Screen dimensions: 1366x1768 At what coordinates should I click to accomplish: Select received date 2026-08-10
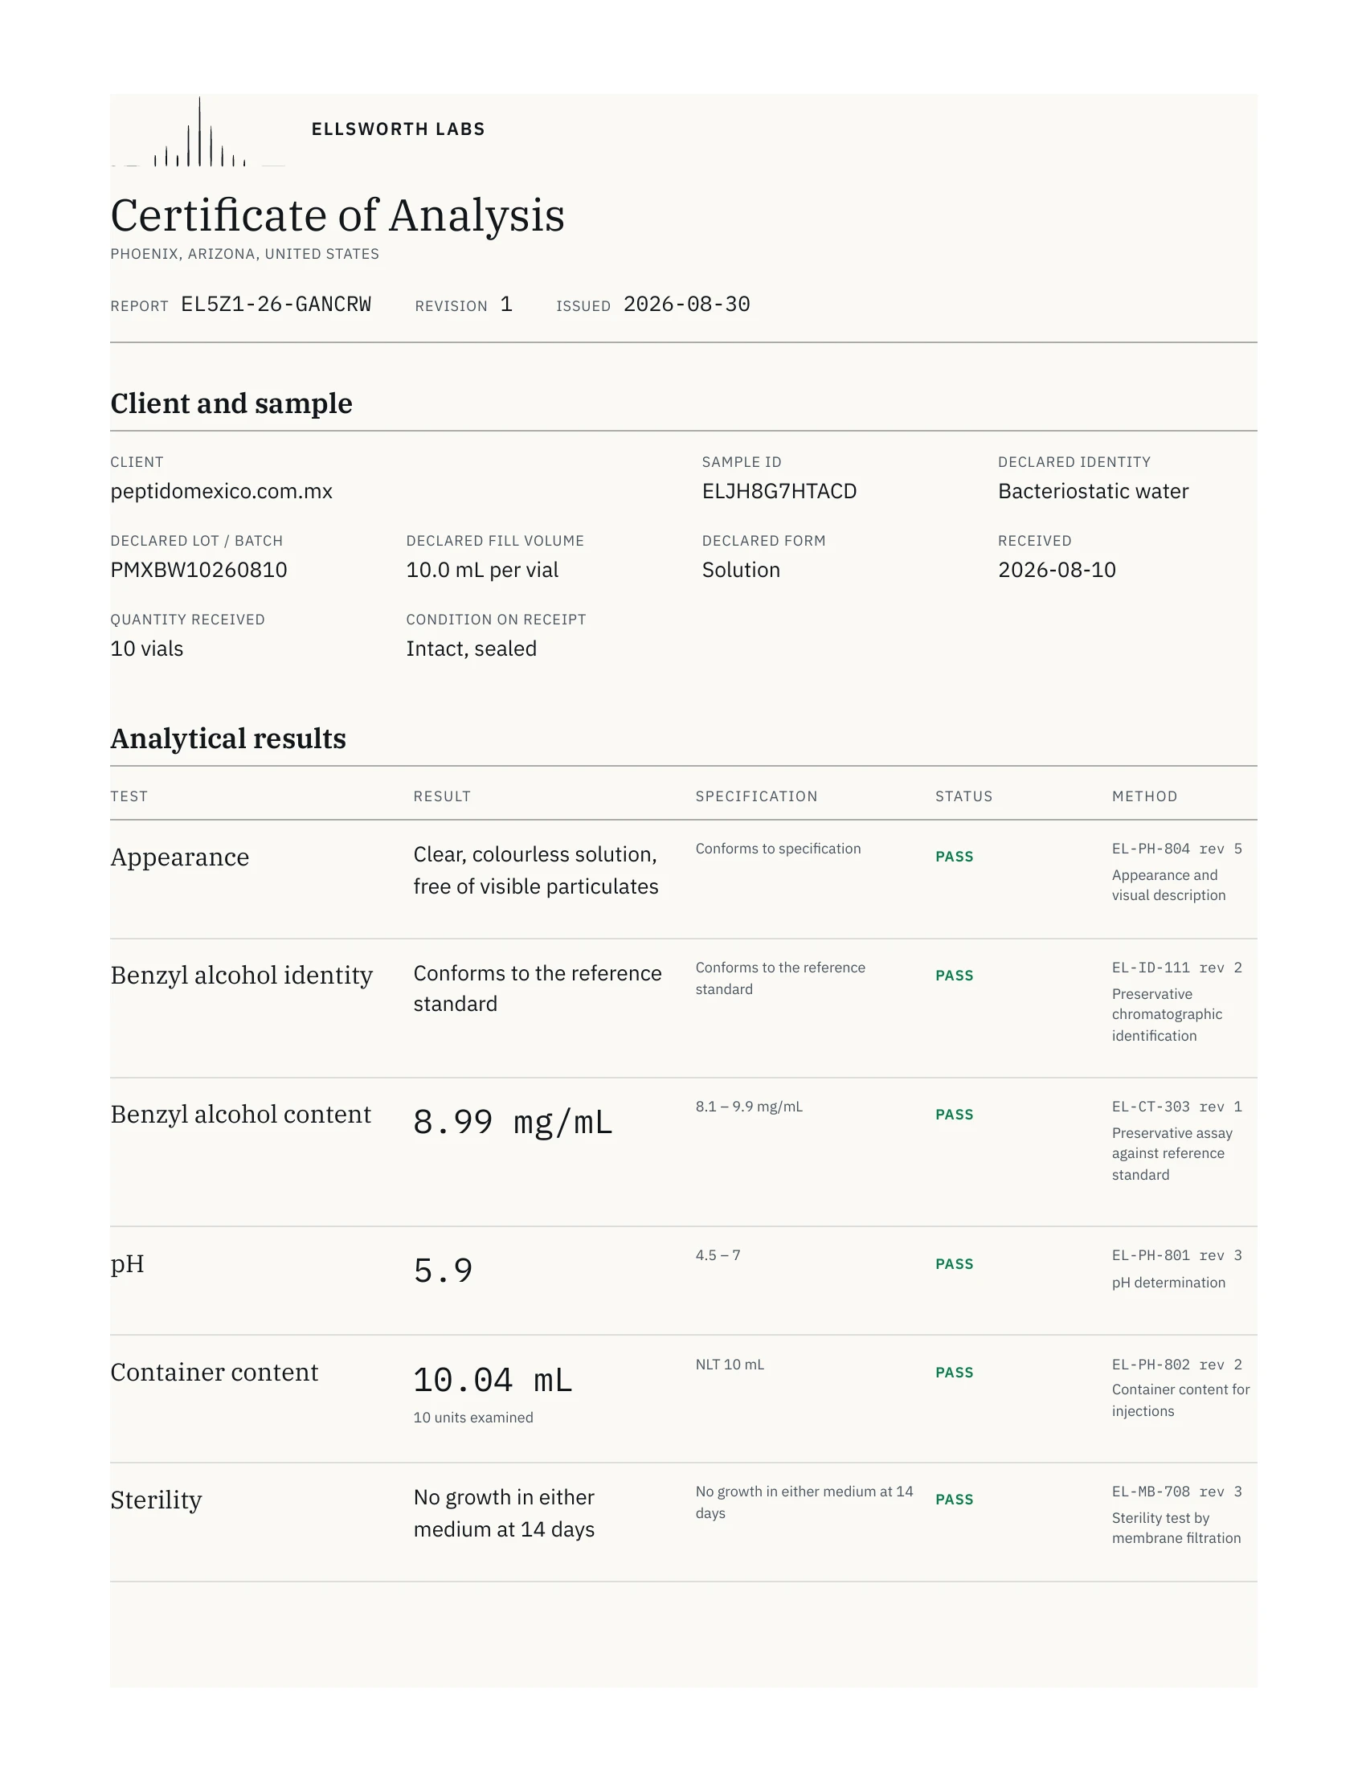point(1057,570)
